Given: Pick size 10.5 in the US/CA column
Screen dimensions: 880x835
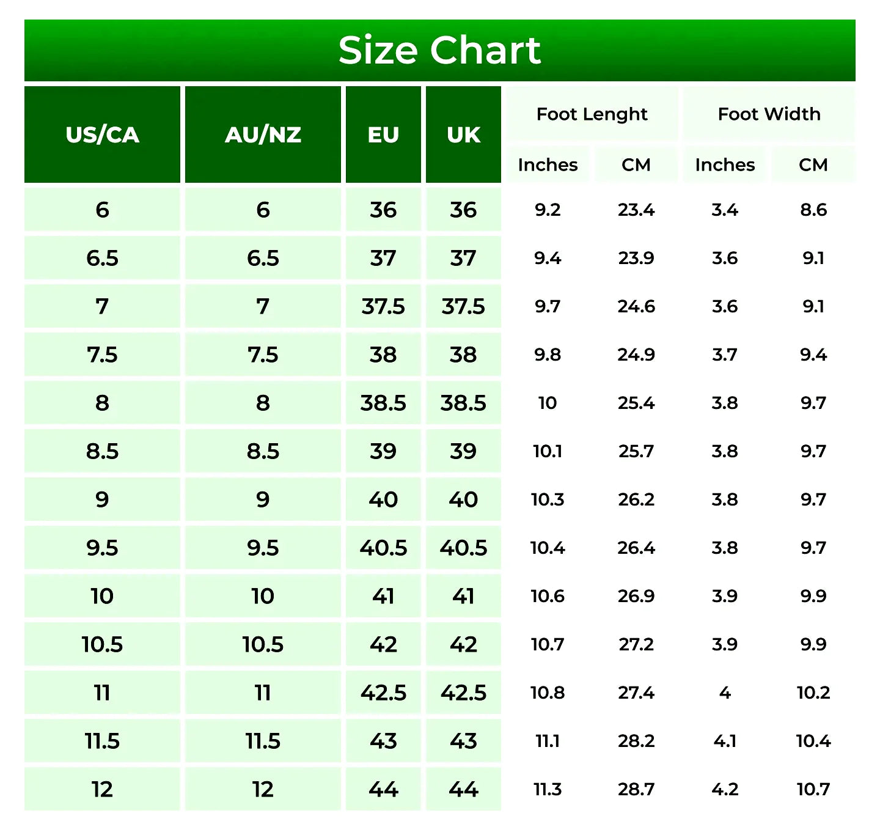Looking at the screenshot, I should click(102, 644).
